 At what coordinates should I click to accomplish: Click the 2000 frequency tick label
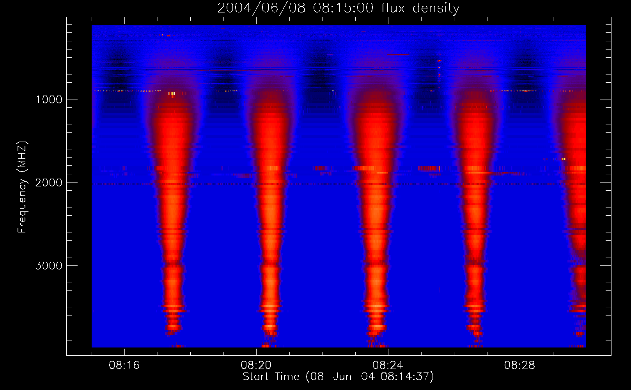49,183
